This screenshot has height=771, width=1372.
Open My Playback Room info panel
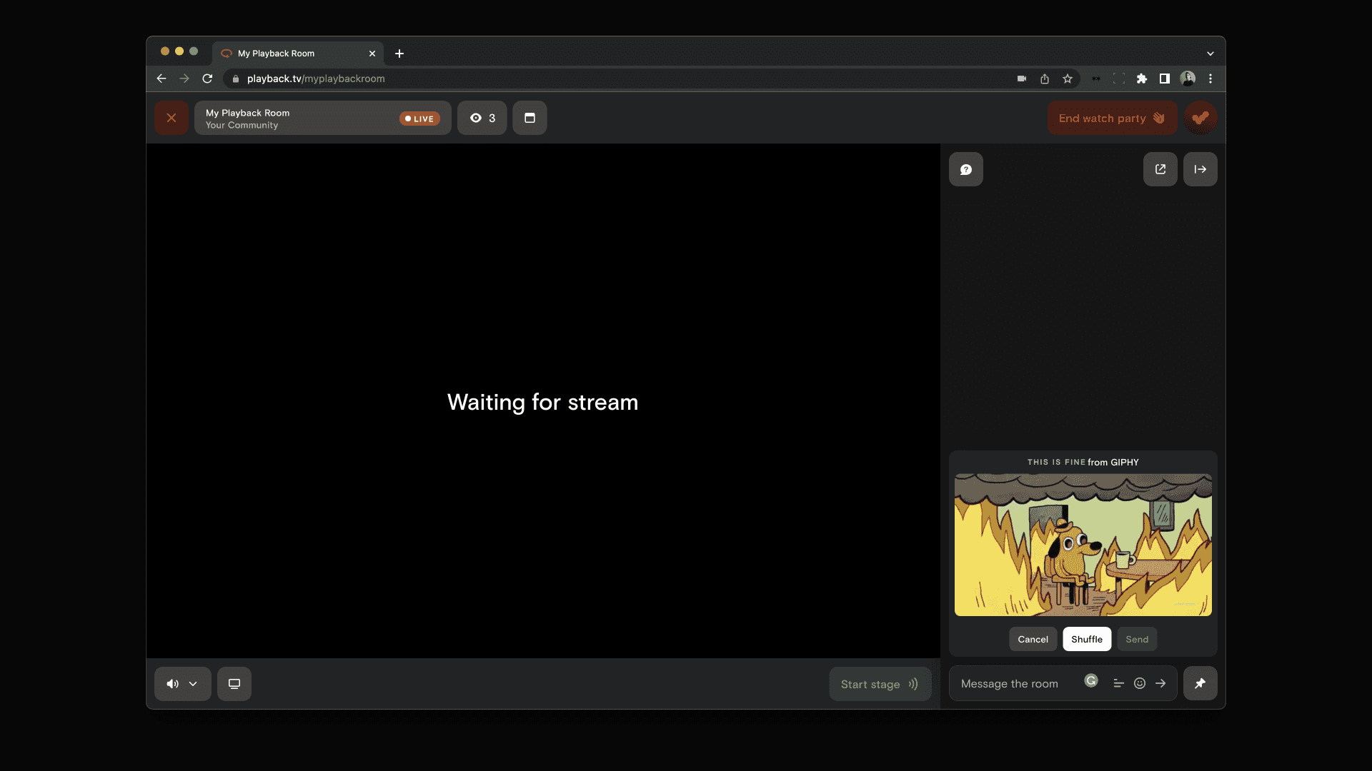tap(323, 118)
